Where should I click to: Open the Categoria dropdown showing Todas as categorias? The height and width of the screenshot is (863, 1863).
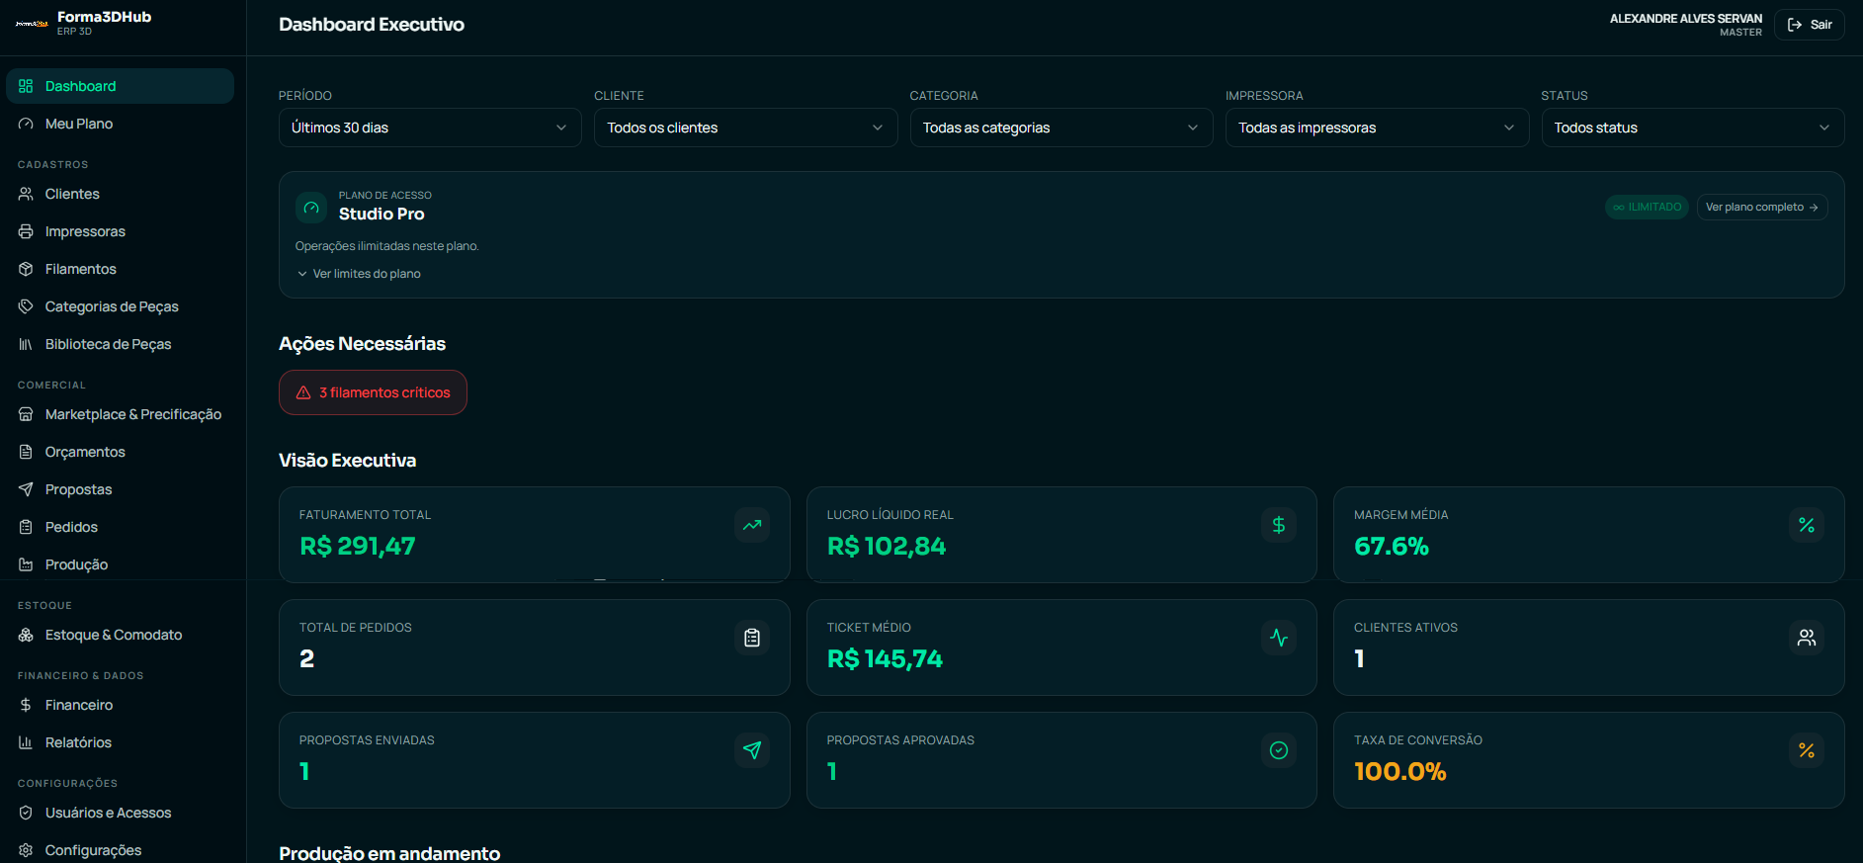click(1061, 128)
